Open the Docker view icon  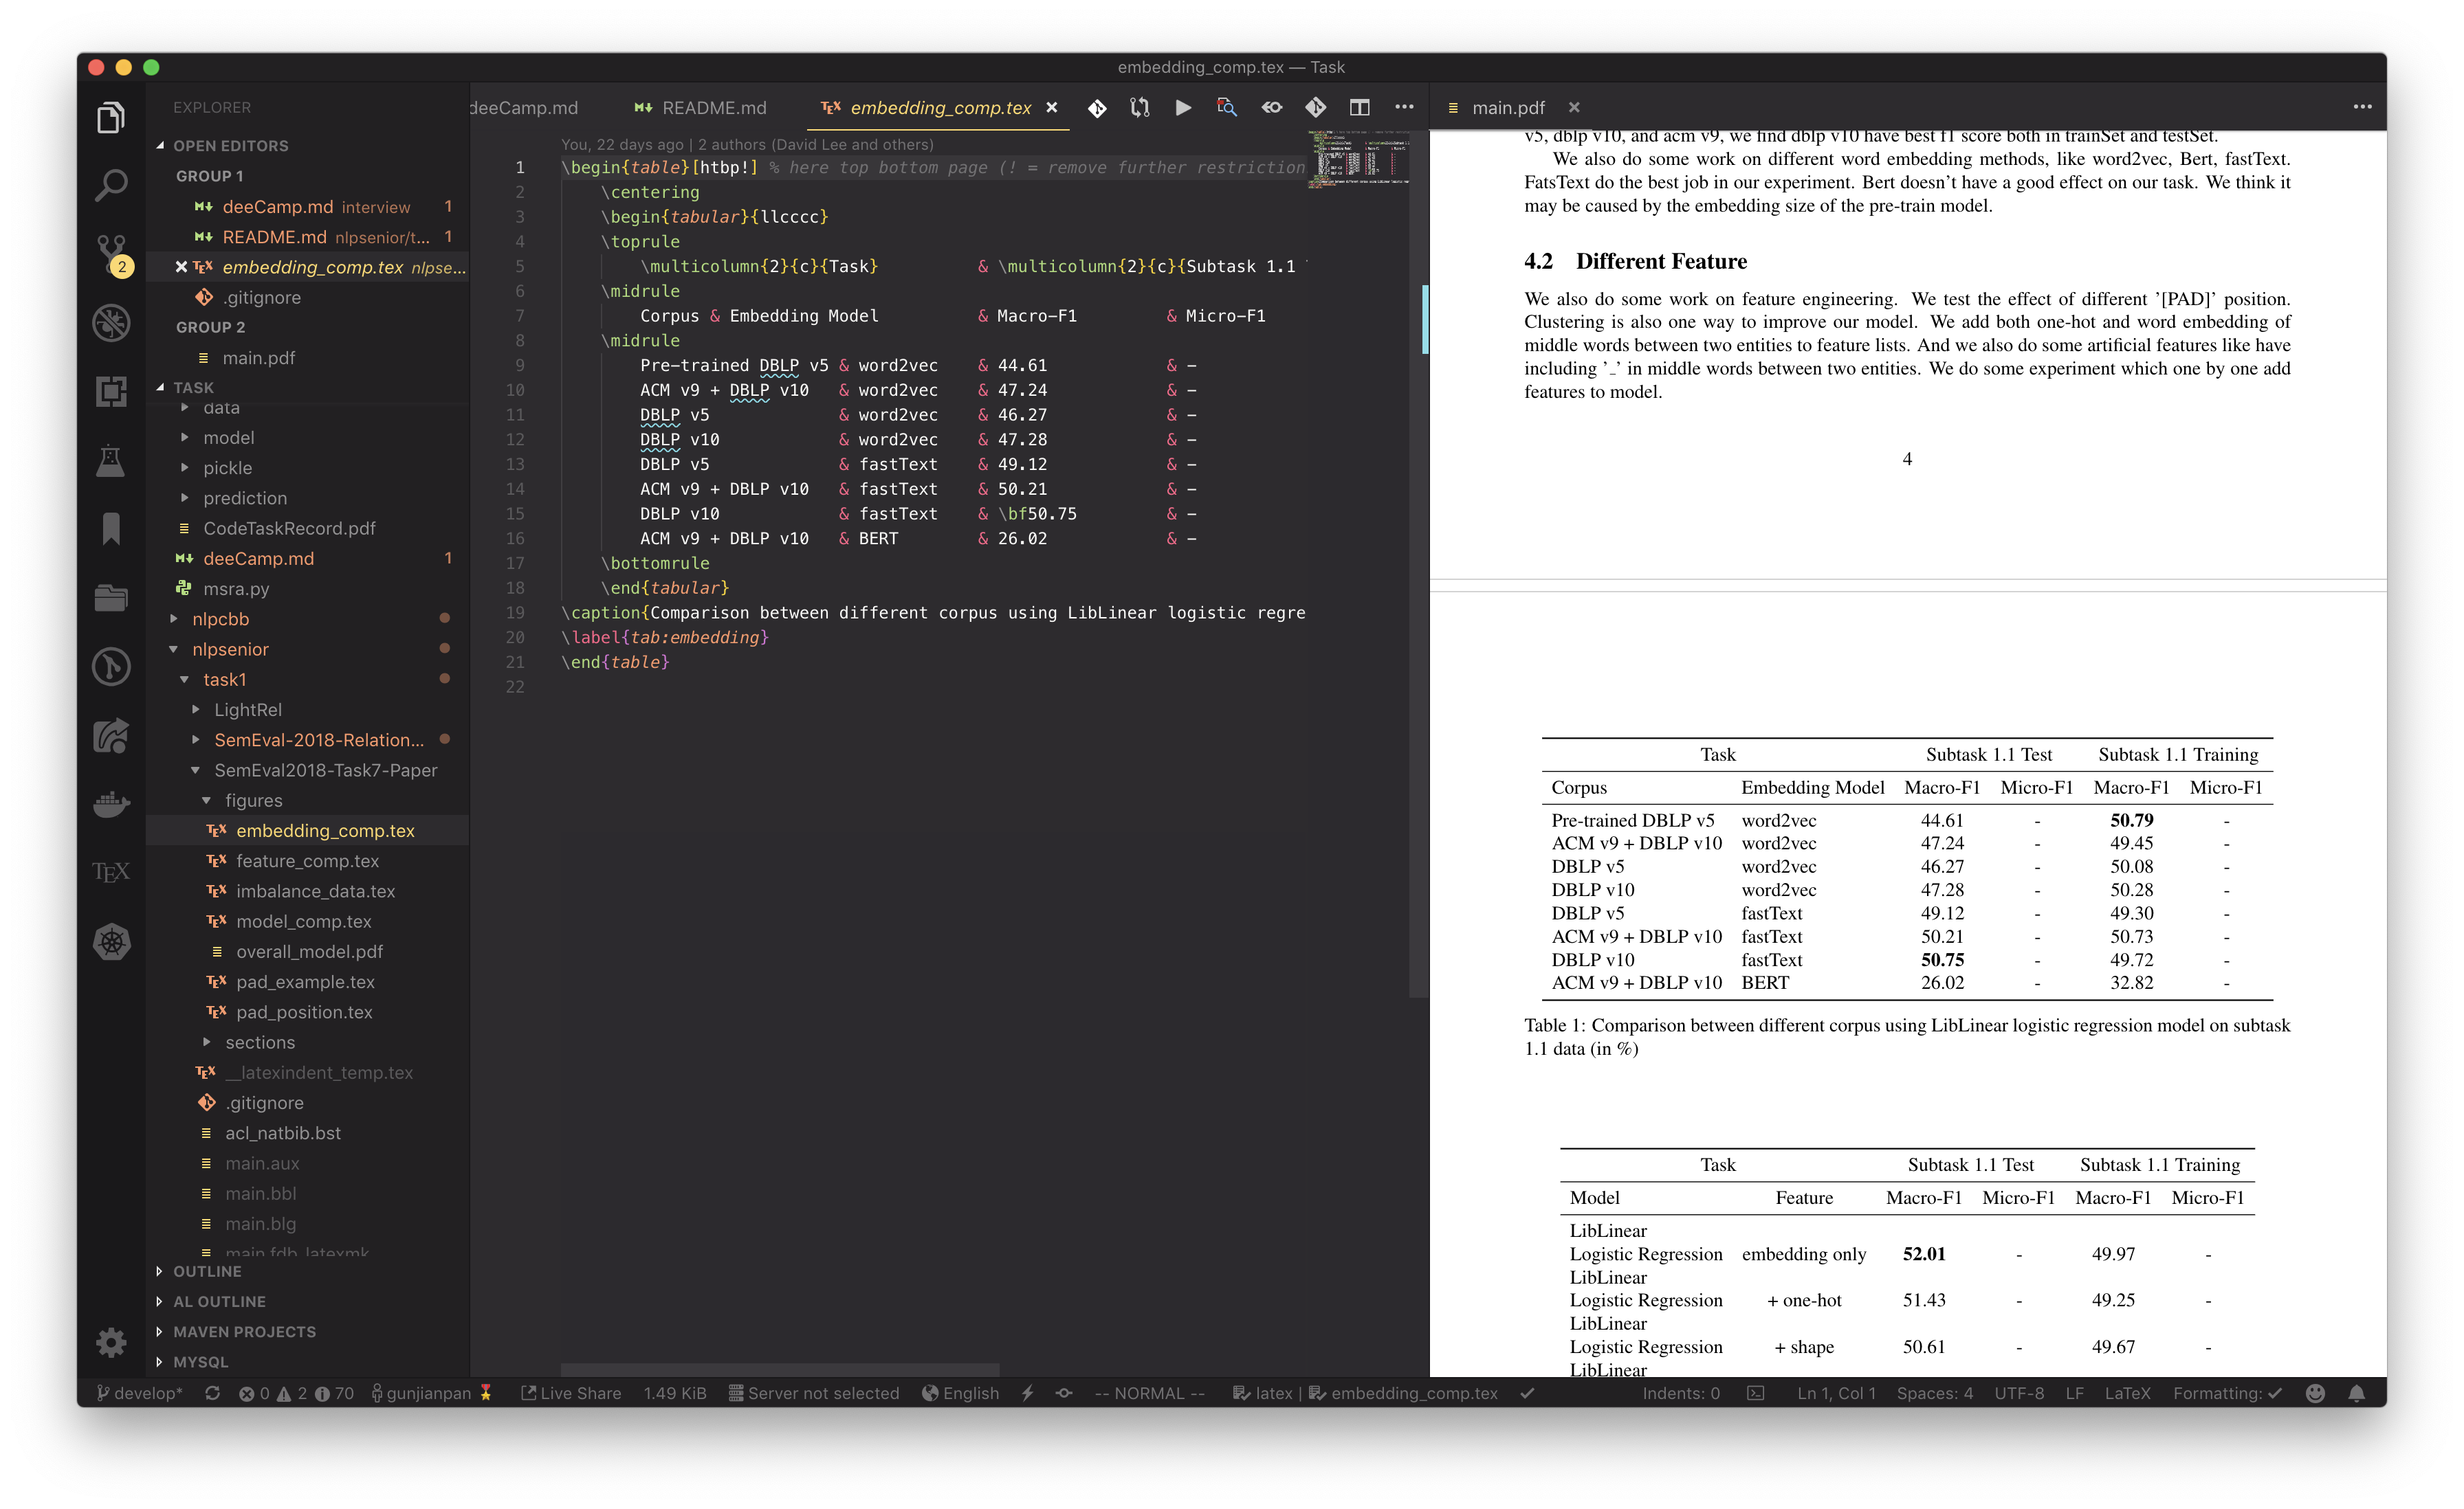click(x=111, y=803)
